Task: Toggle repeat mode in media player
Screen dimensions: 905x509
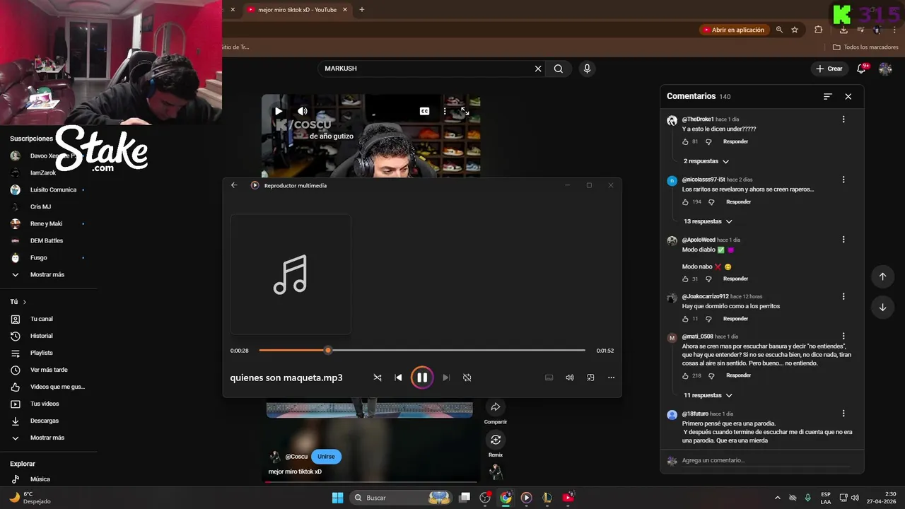Action: point(467,378)
